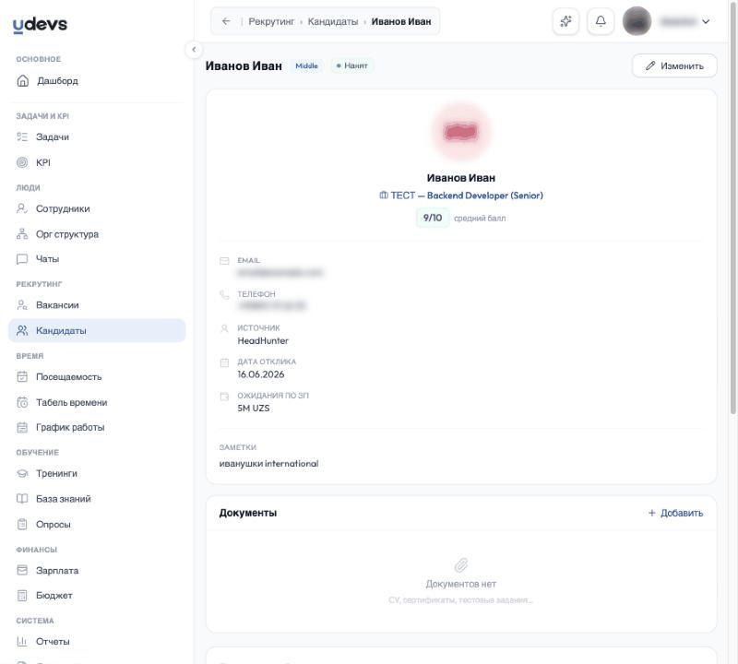Collapse the sidebar with chevron button
738x664 pixels.
click(194, 50)
